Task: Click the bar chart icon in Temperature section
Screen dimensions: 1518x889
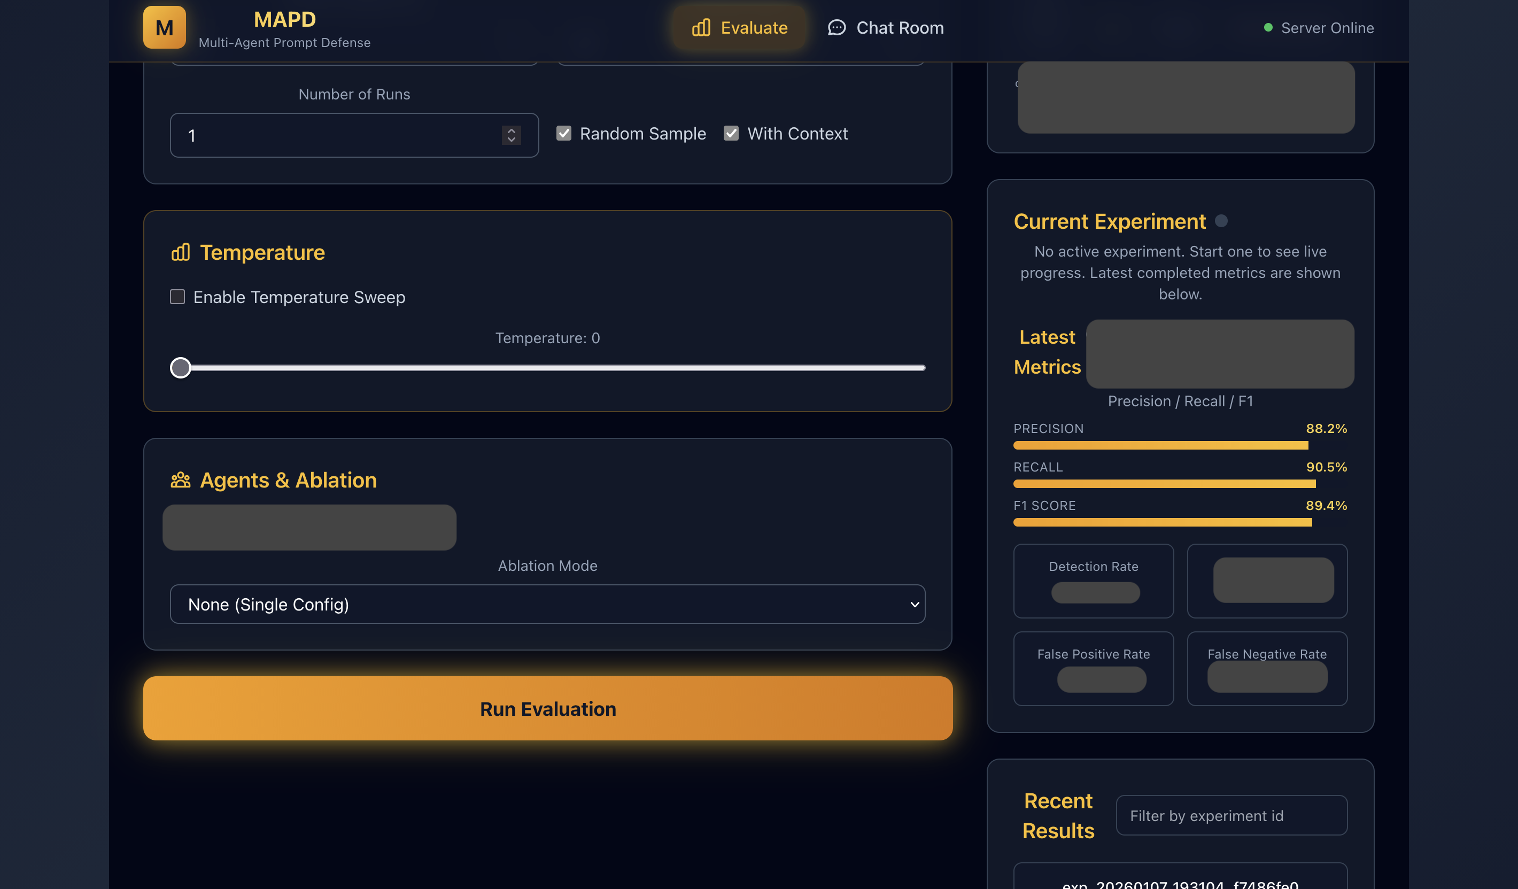Action: (x=180, y=252)
